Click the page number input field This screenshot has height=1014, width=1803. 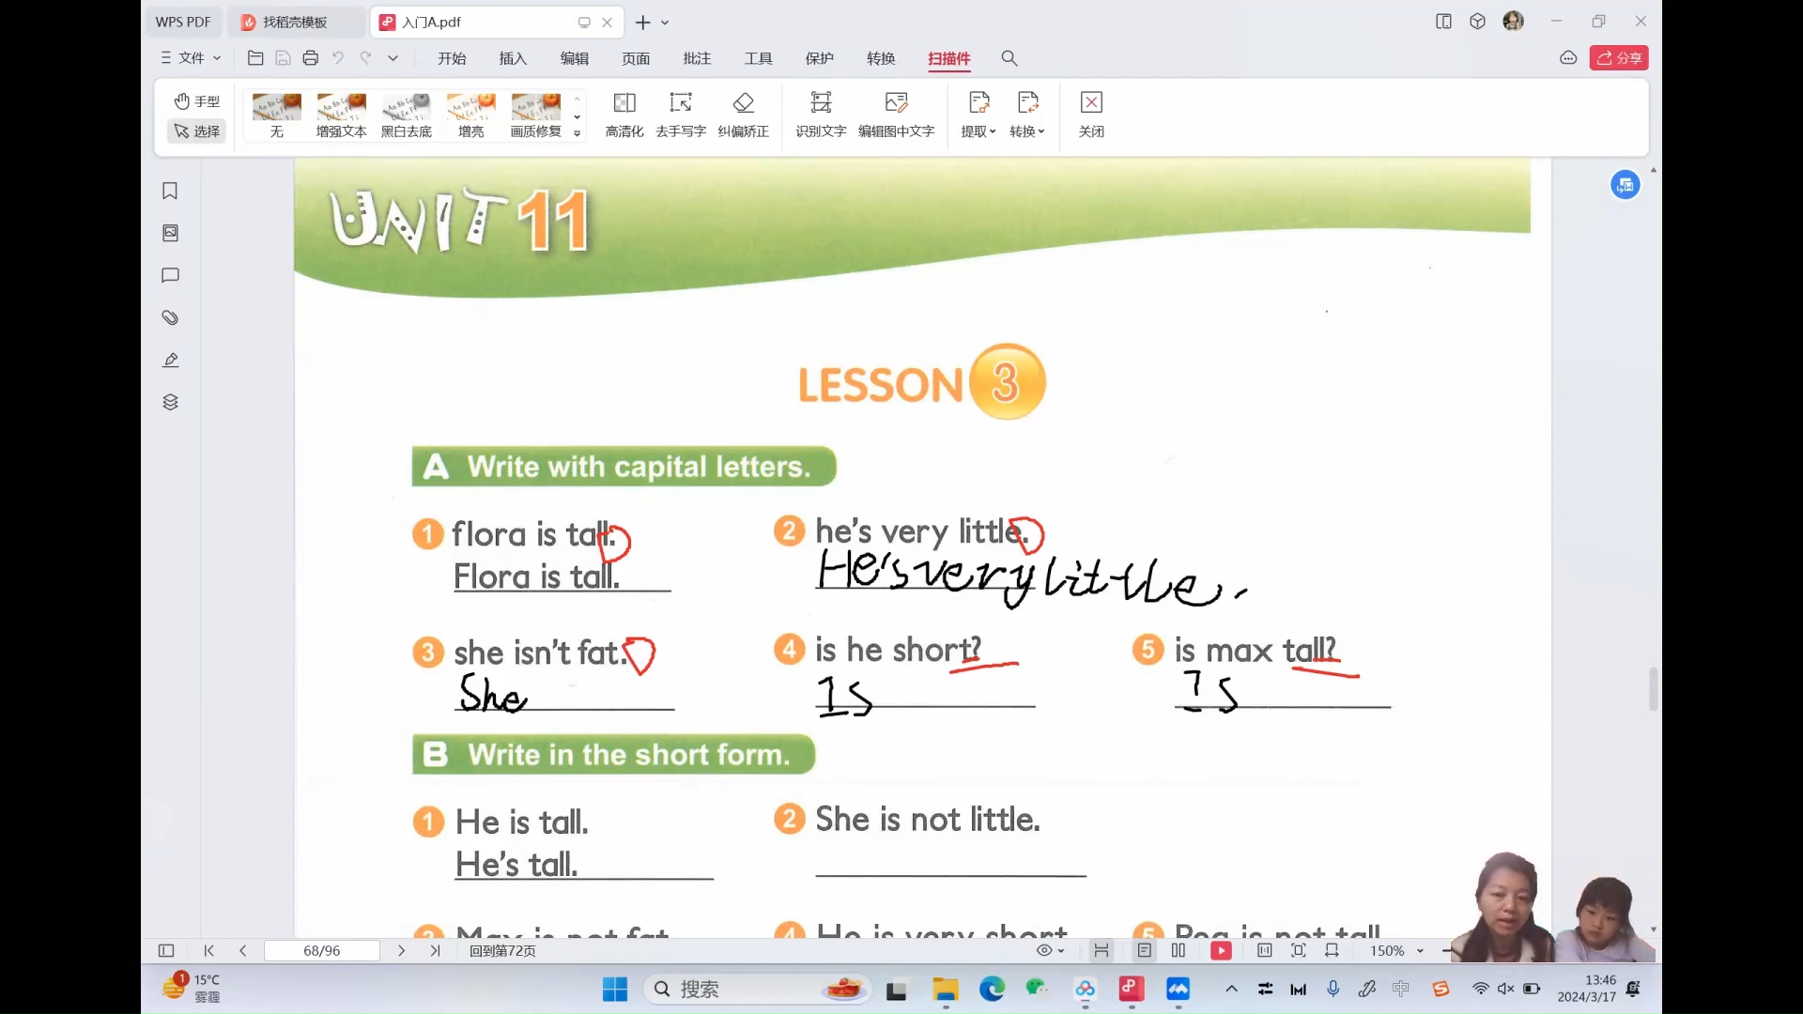click(x=322, y=949)
